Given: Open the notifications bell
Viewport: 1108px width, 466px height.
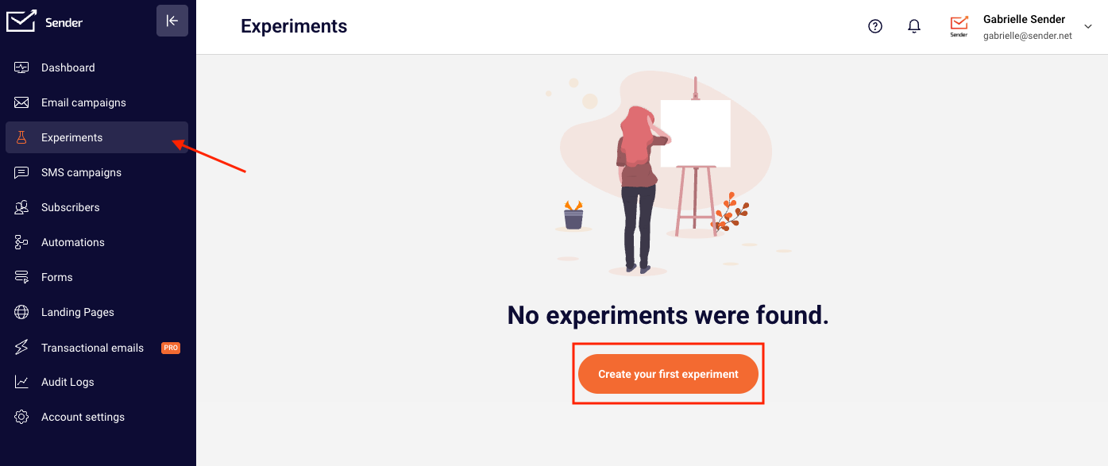Looking at the screenshot, I should pos(914,26).
